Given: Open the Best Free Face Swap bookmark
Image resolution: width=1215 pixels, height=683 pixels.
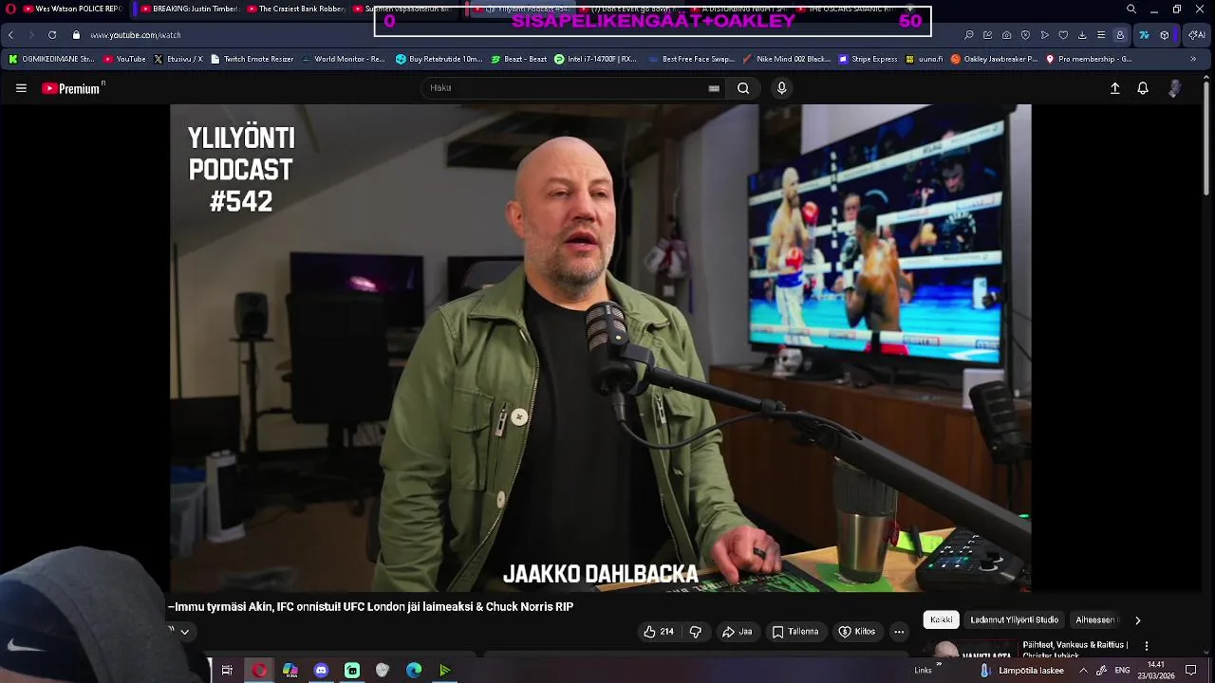Looking at the screenshot, I should click(x=692, y=59).
